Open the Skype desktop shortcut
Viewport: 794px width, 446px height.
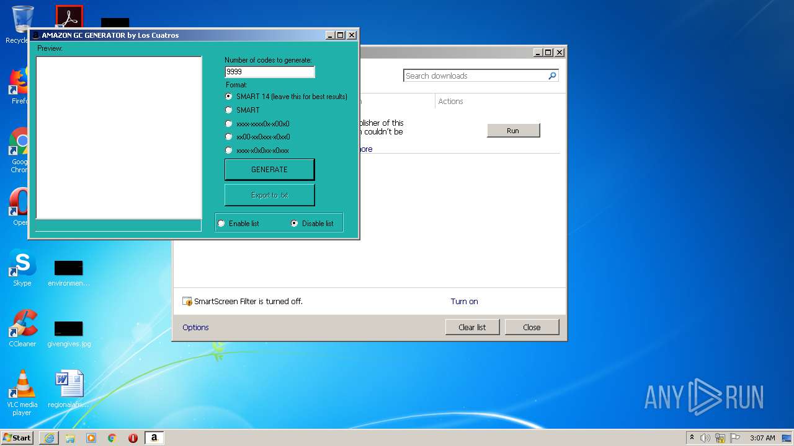[22, 268]
